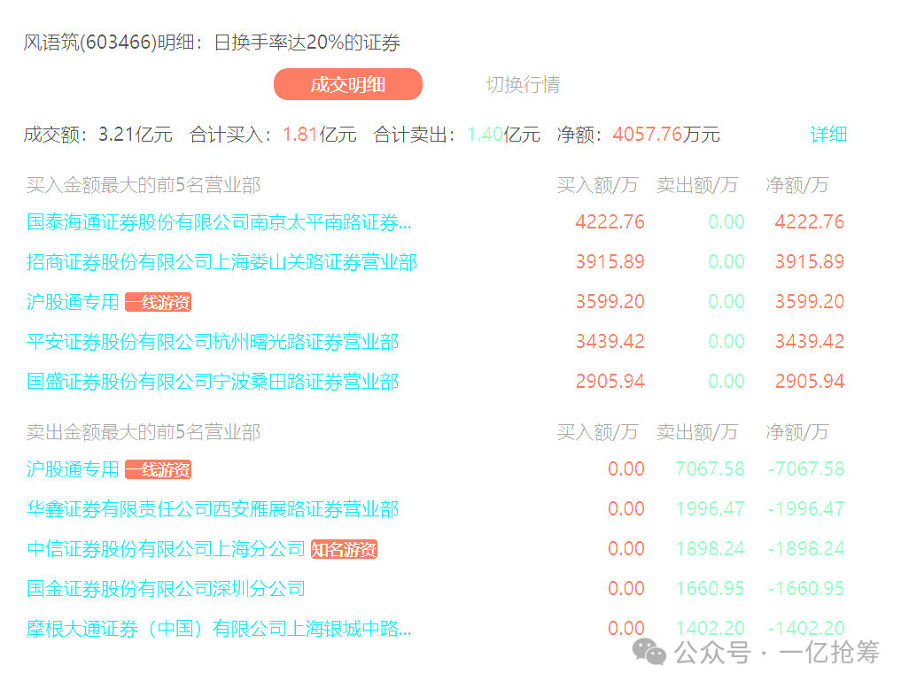The width and height of the screenshot is (909, 689).
Task: Click 卖出额/万 header in the sell table
Action: (x=697, y=432)
